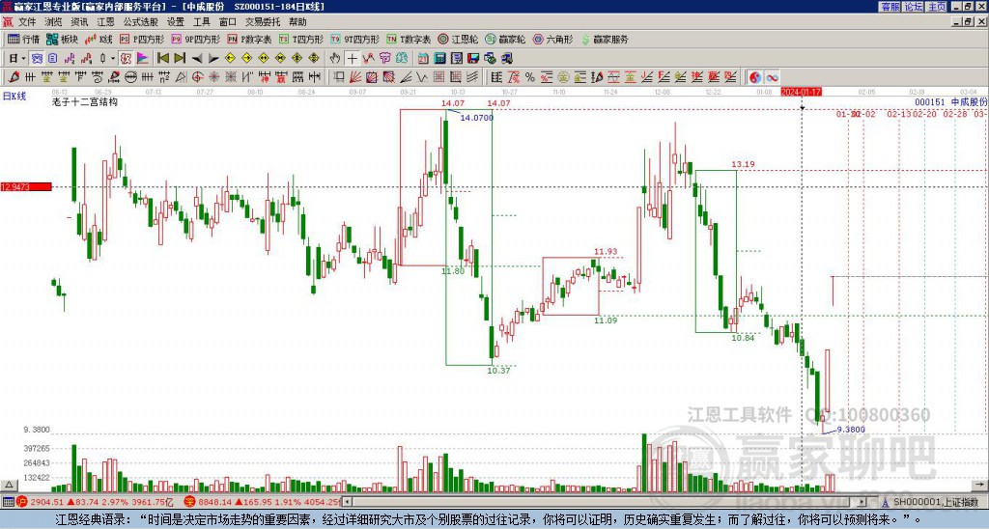Select the red pencil drawing tool
The image size is (989, 529).
click(14, 77)
